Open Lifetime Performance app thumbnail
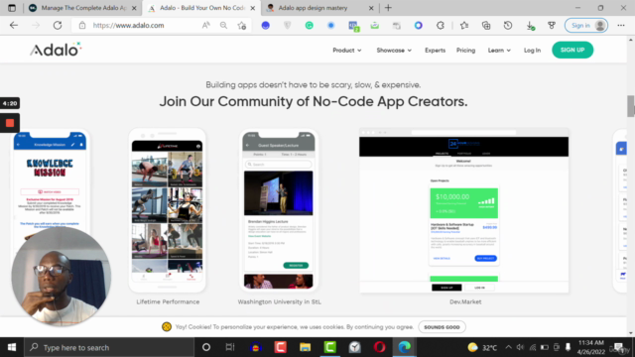This screenshot has width=635, height=357. (168, 210)
